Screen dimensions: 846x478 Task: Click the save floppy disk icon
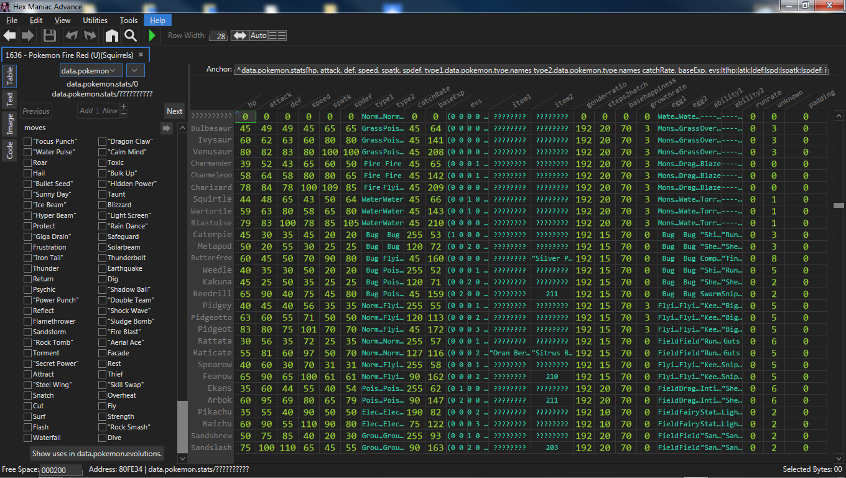pos(50,35)
